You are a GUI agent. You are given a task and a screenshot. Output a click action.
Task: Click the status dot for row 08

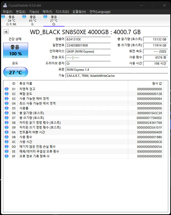[x=7, y=123]
